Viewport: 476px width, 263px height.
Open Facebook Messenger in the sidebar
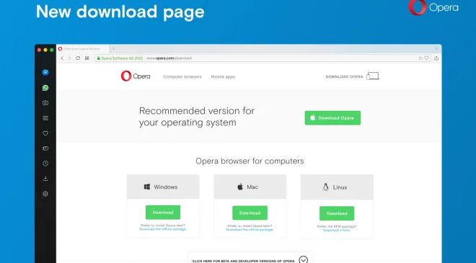(45, 73)
